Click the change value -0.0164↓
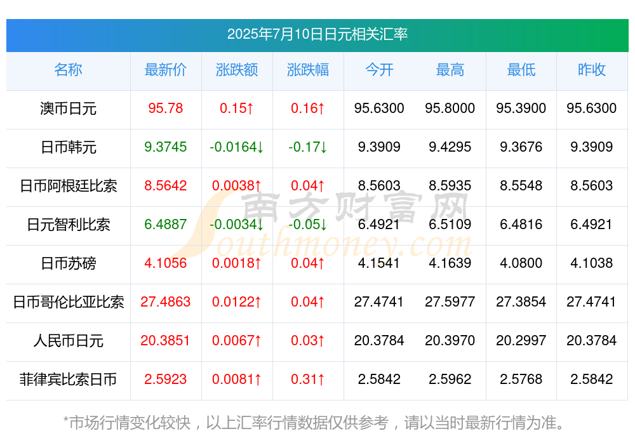 tap(236, 147)
